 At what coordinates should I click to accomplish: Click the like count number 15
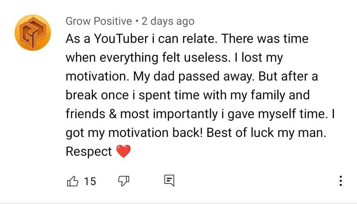(x=90, y=181)
